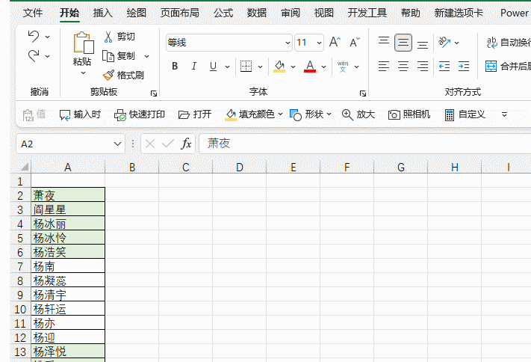531x362 pixels.
Task: Click the 快速打印 quick print button
Action: click(x=139, y=114)
